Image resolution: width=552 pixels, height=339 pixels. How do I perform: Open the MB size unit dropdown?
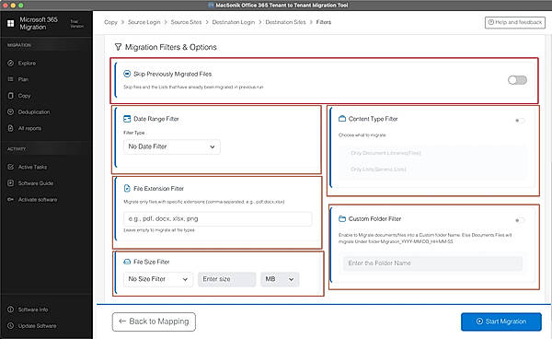pos(280,279)
